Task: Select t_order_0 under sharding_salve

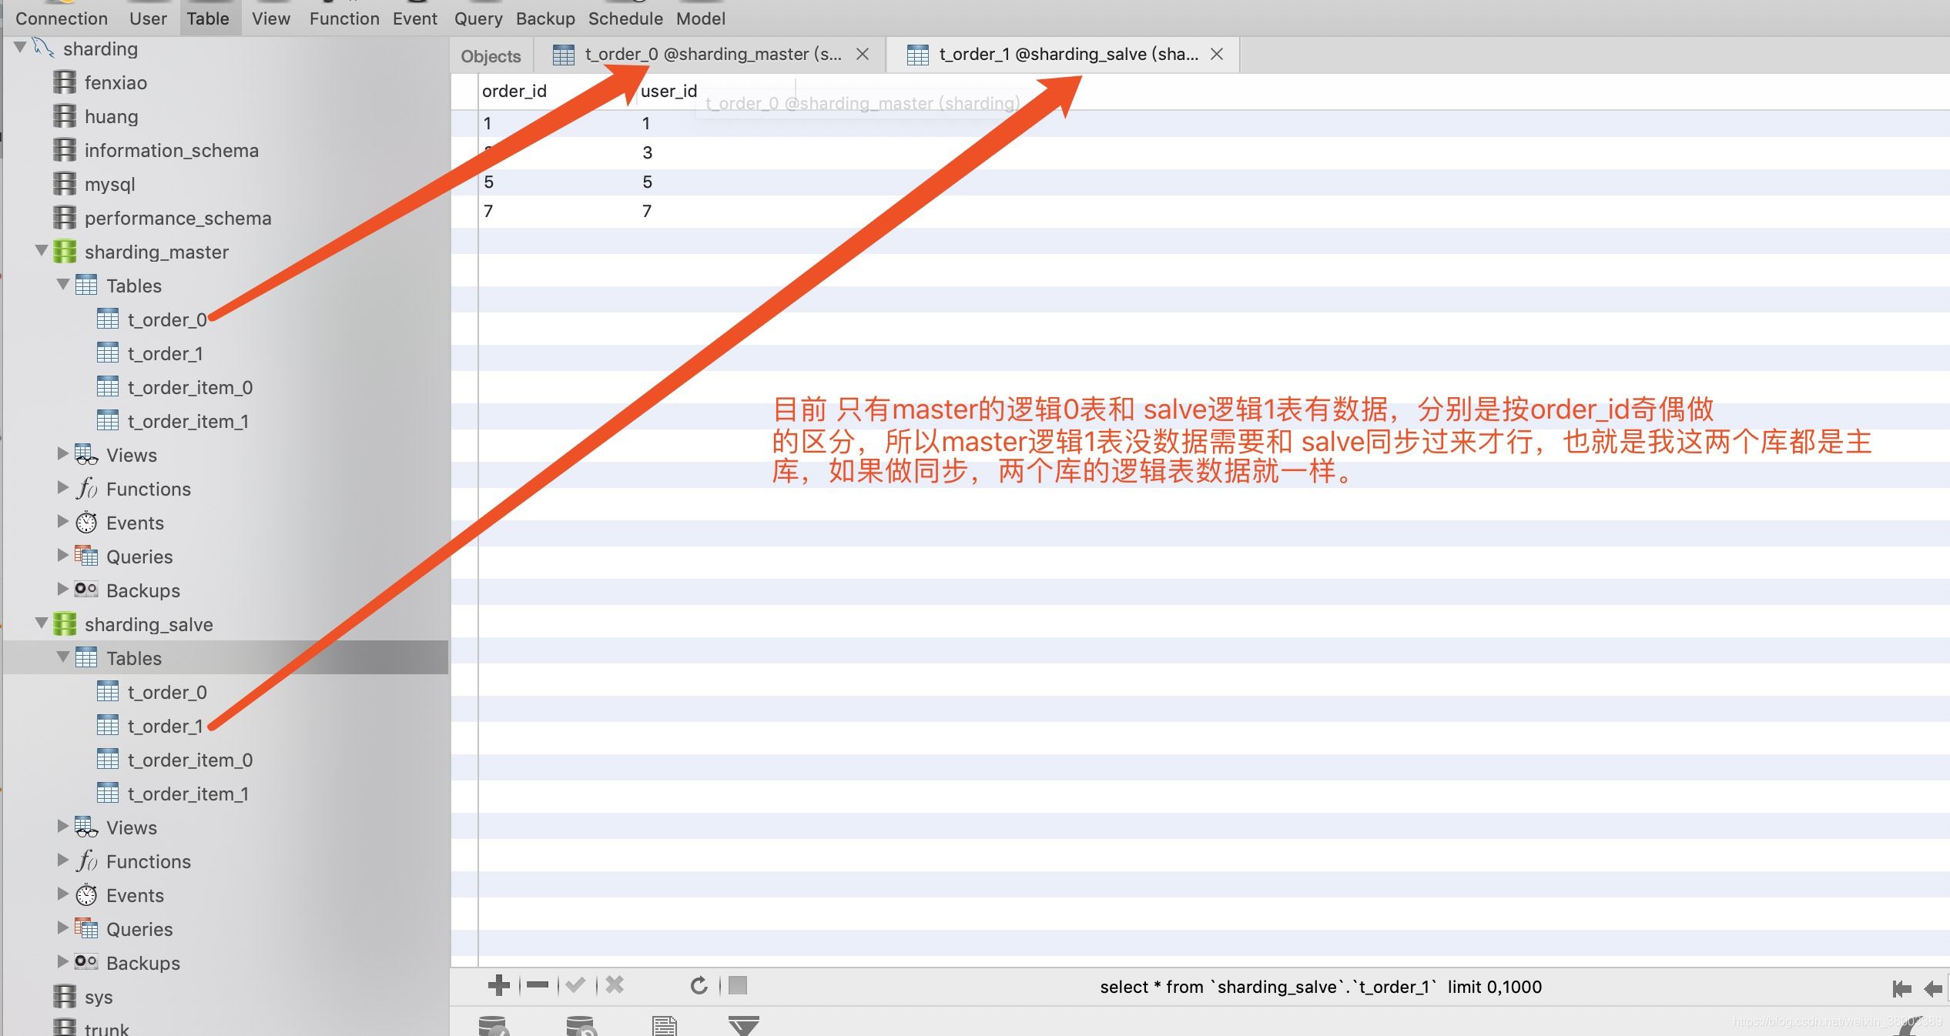Action: tap(167, 692)
